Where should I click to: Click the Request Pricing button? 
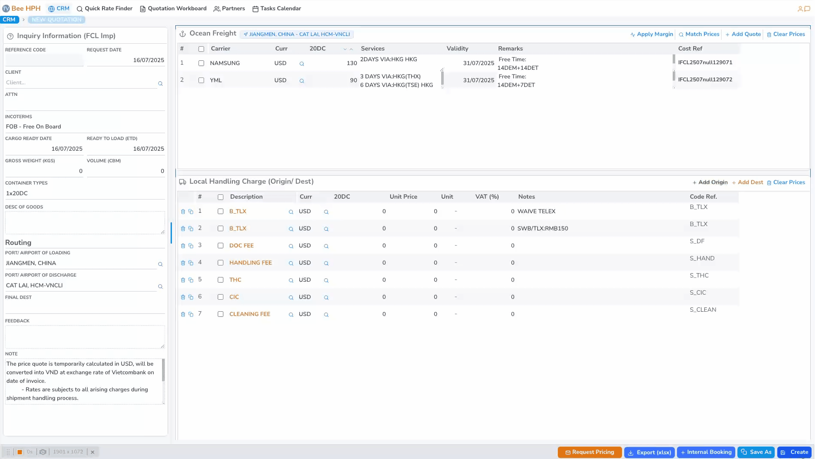point(589,452)
